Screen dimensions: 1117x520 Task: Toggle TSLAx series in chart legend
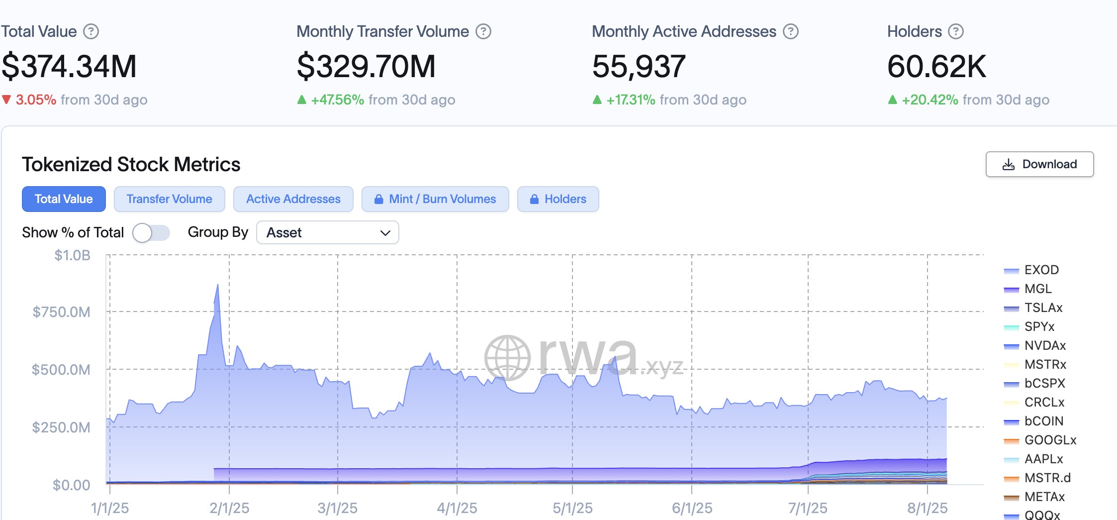[1033, 308]
